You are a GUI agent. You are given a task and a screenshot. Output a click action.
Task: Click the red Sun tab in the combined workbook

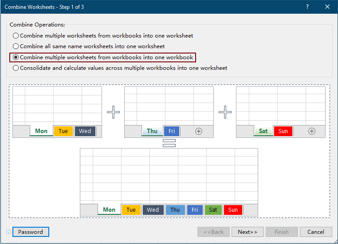coord(233,210)
